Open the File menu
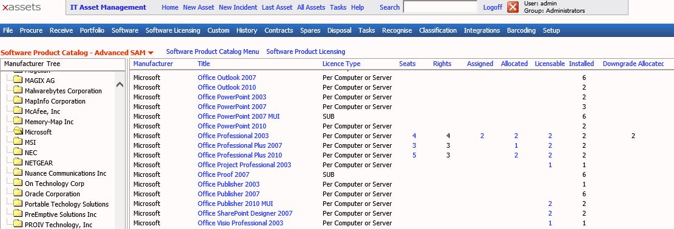 (x=8, y=30)
